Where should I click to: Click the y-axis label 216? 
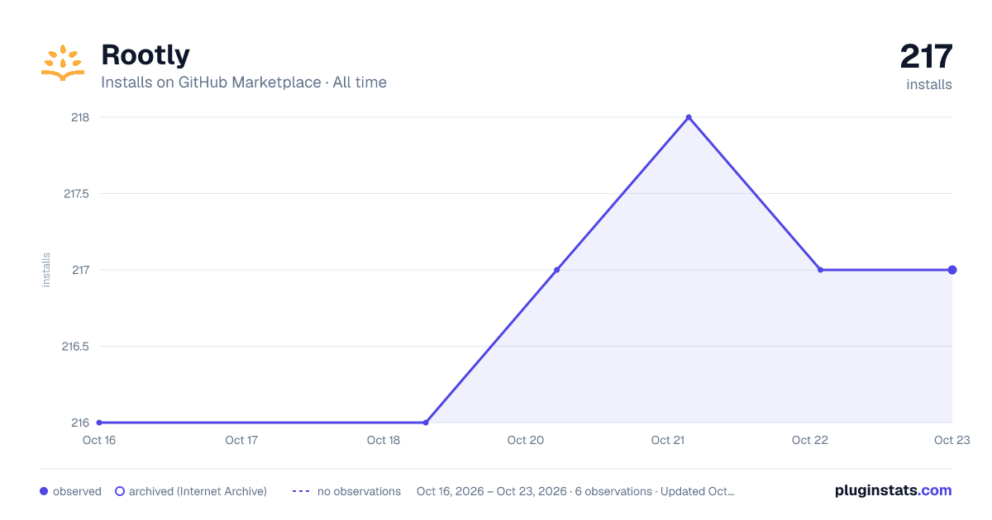point(80,423)
